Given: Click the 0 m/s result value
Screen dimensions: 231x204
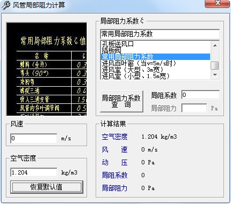Looking at the screenshot, I should pyautogui.click(x=149, y=149).
